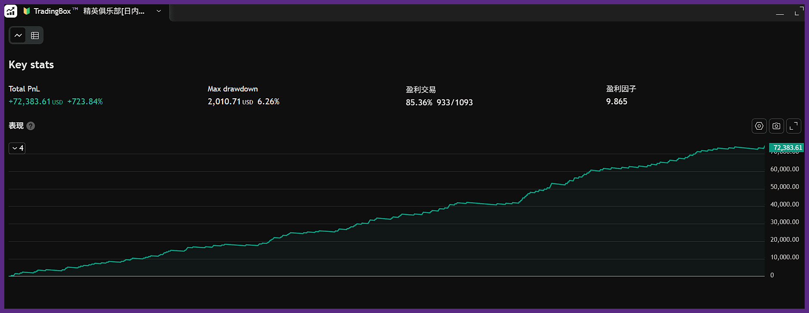This screenshot has height=313, width=809.
Task: Open the strategy name dropdown chevron
Action: click(159, 11)
